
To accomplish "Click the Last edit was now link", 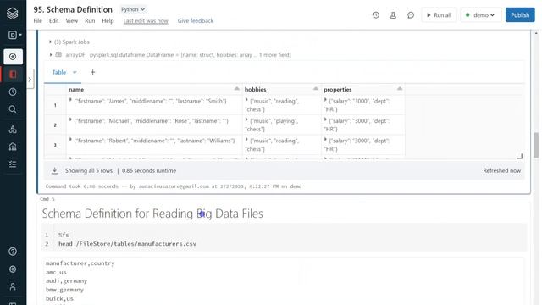I will click(x=146, y=20).
